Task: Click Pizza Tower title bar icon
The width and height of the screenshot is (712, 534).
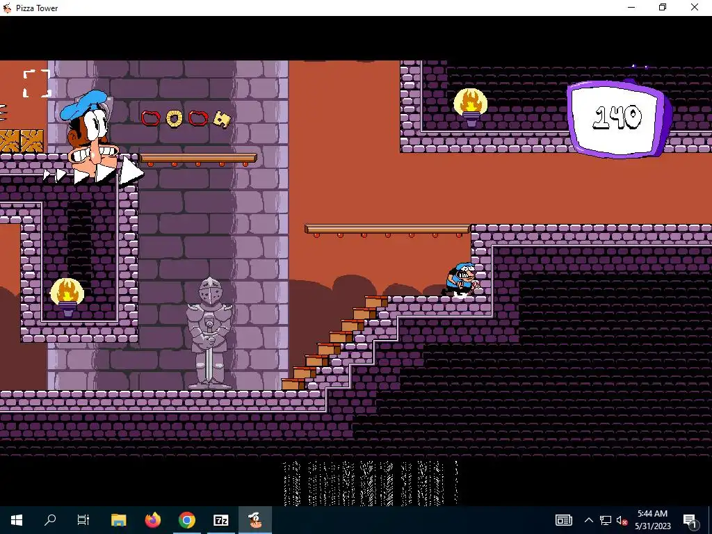Action: pyautogui.click(x=7, y=8)
